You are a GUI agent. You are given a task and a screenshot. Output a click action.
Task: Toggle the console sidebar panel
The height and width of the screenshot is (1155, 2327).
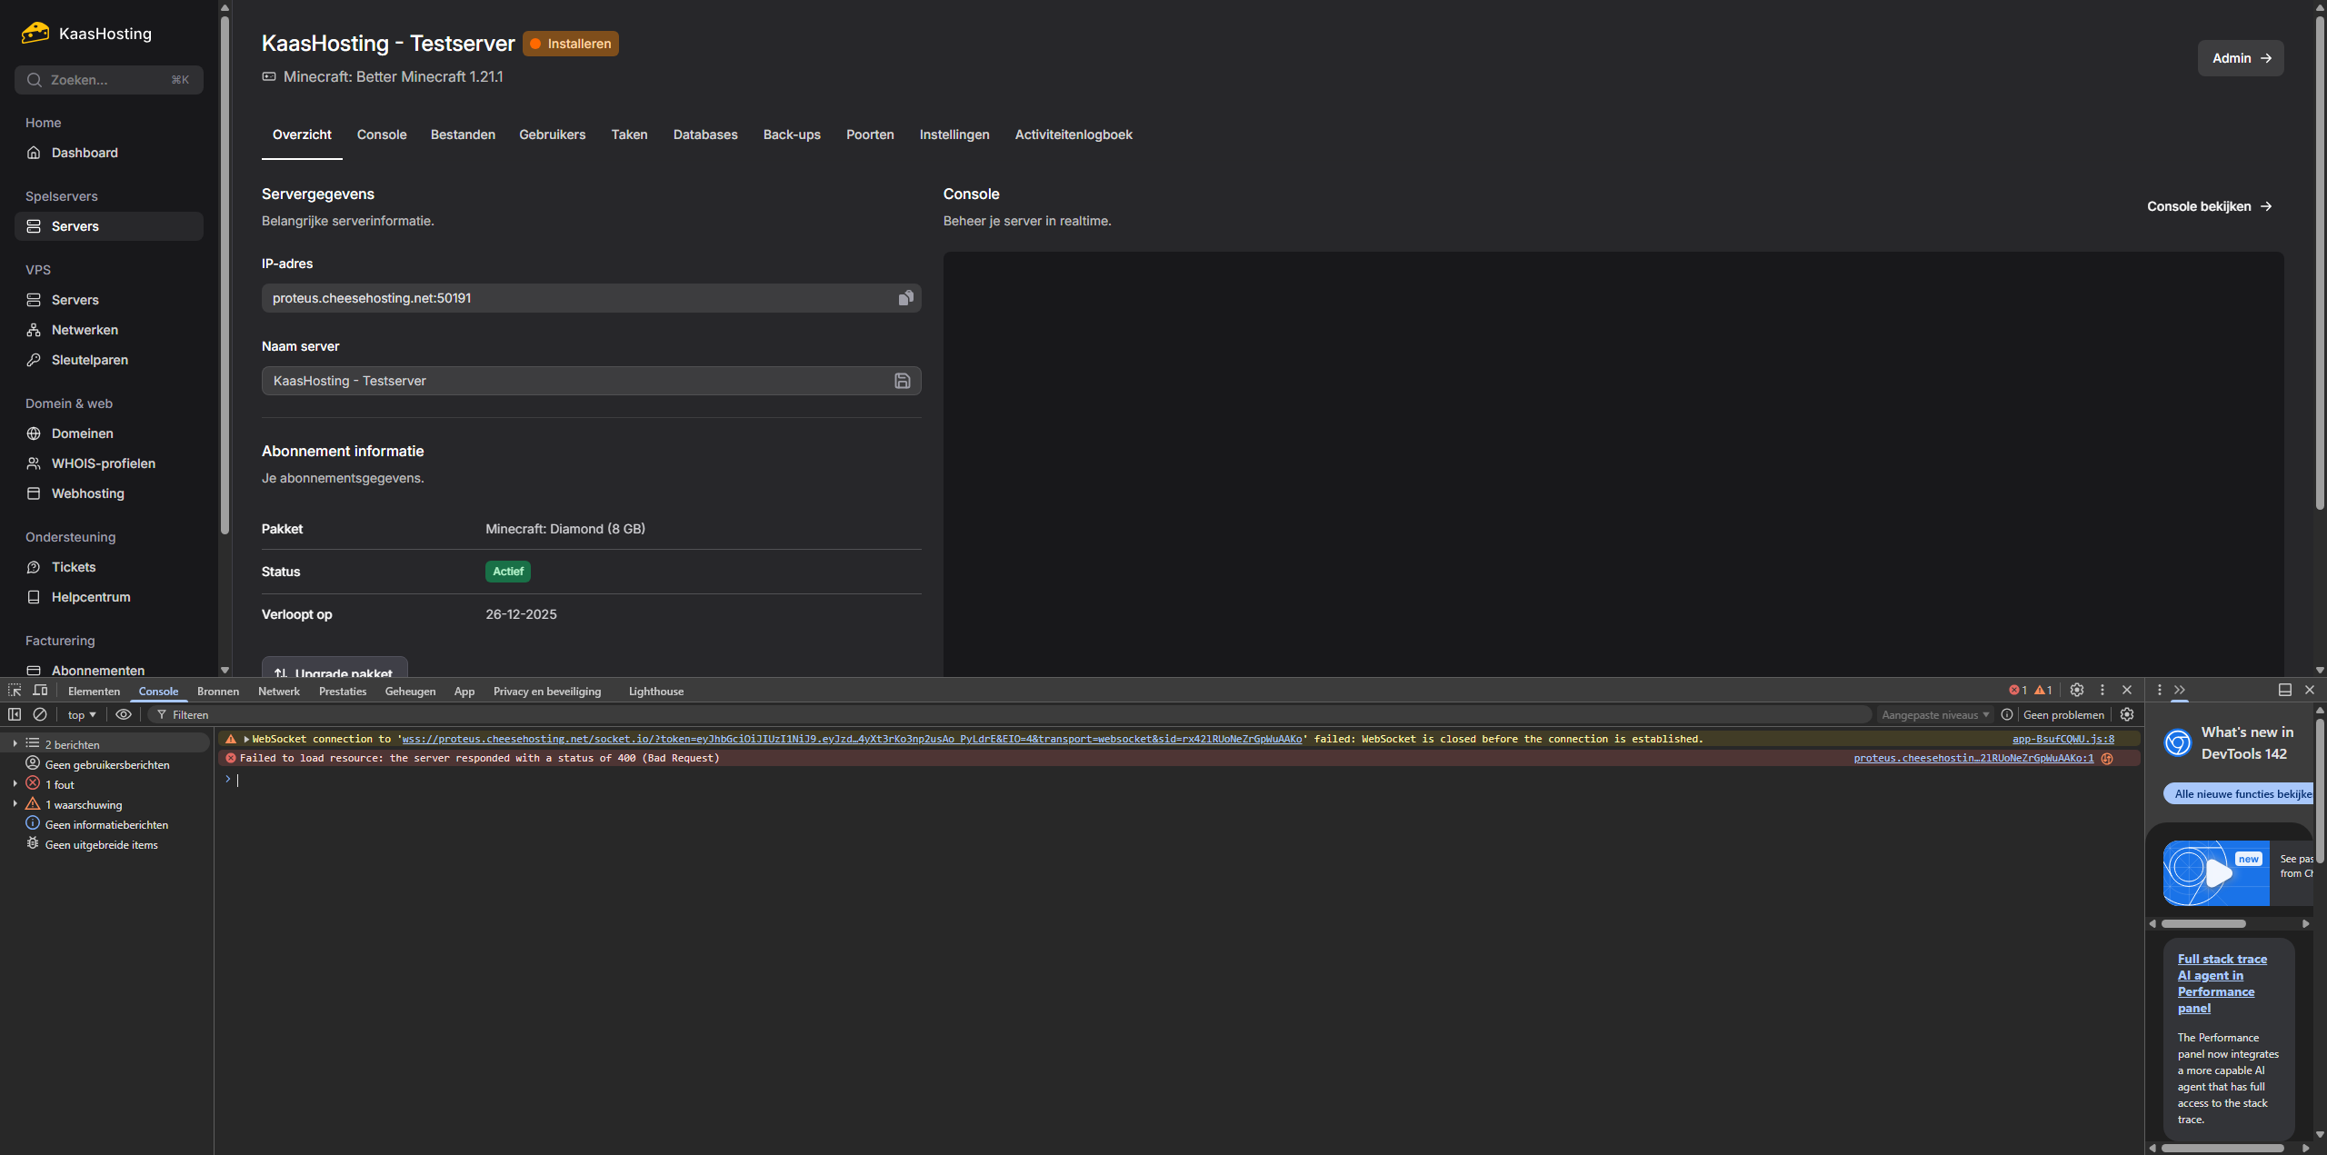tap(15, 714)
